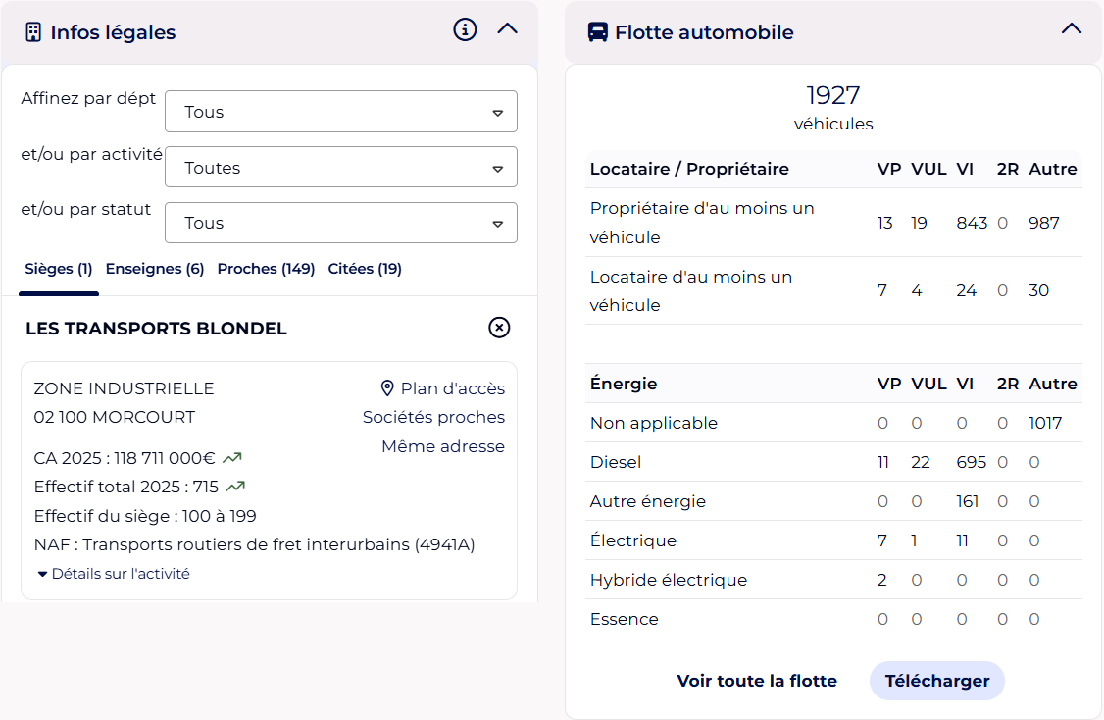Viewport: 1104px width, 720px height.
Task: Click the 02 100 MORCOURT address line
Action: pyautogui.click(x=114, y=417)
